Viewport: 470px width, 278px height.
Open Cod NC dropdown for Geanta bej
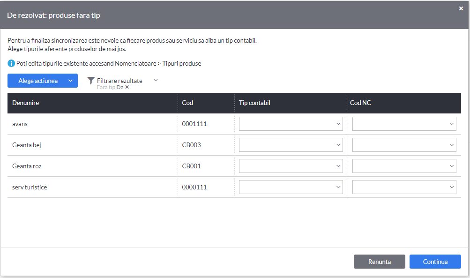click(404, 145)
